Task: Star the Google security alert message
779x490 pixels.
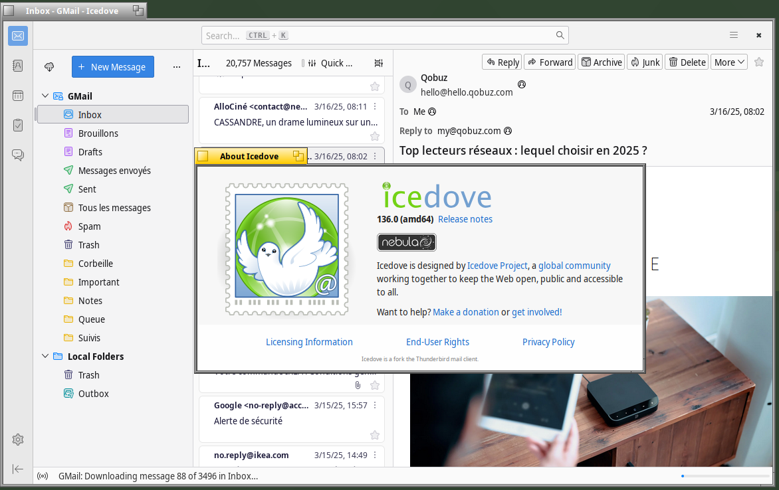Action: point(375,436)
